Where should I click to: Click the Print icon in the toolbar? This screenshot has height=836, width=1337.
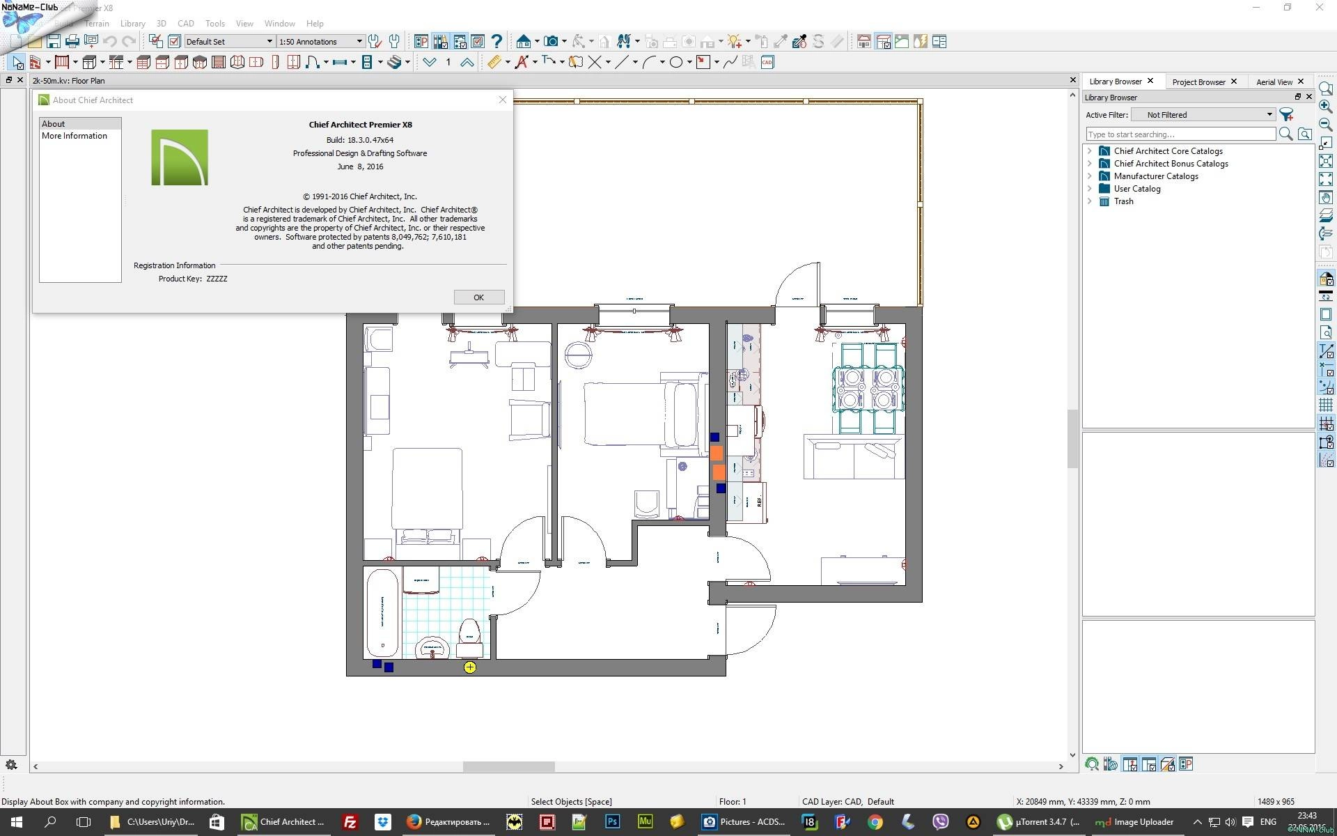(72, 42)
